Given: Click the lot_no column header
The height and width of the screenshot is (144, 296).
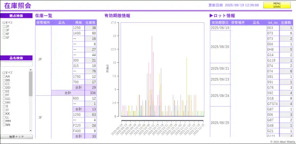Looking at the screenshot, I should click(x=273, y=23).
